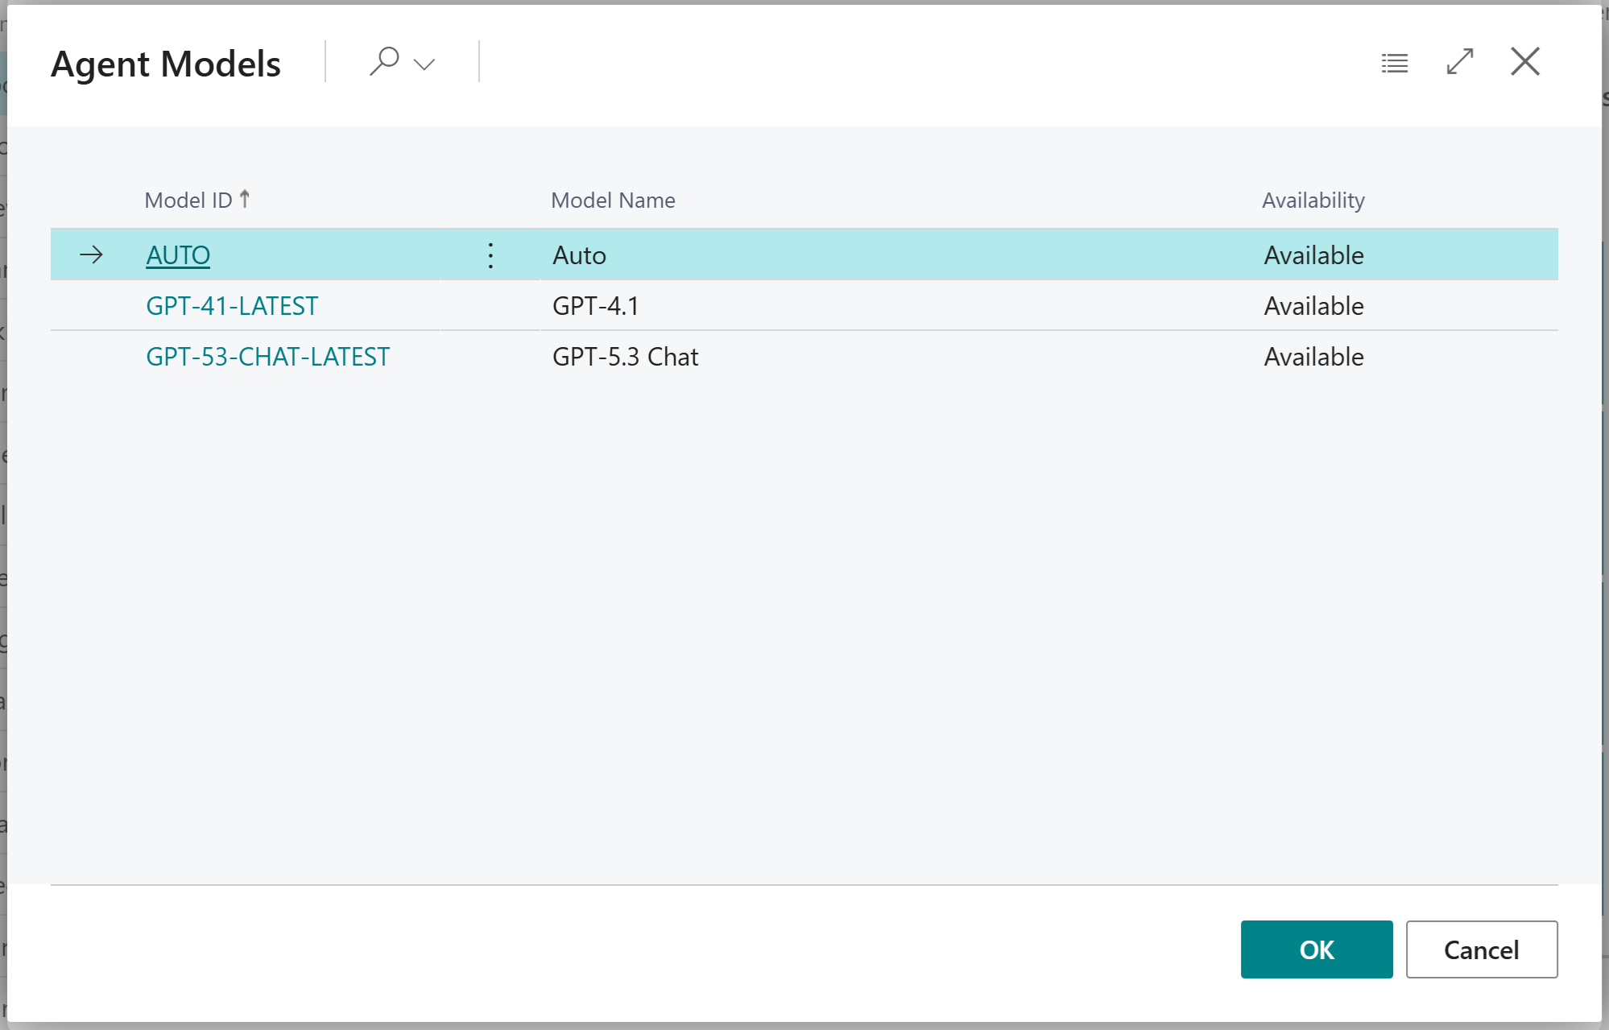Open the search magnifier icon
The width and height of the screenshot is (1609, 1030).
pos(384,61)
